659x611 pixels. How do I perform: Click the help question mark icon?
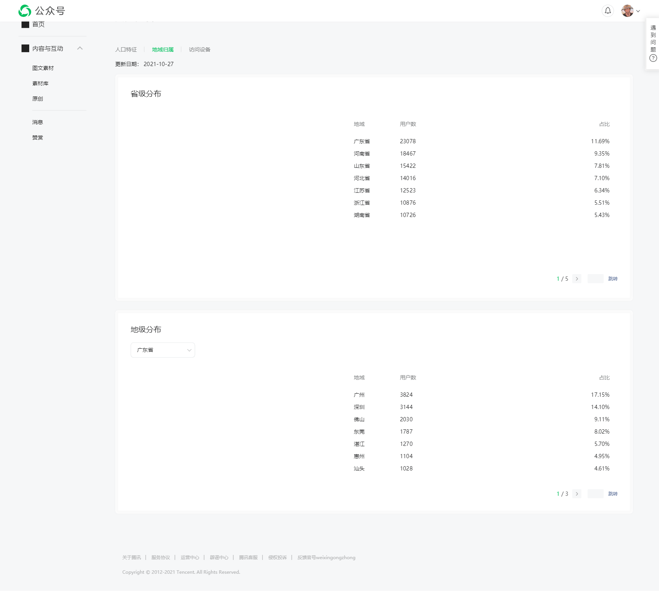tap(653, 58)
